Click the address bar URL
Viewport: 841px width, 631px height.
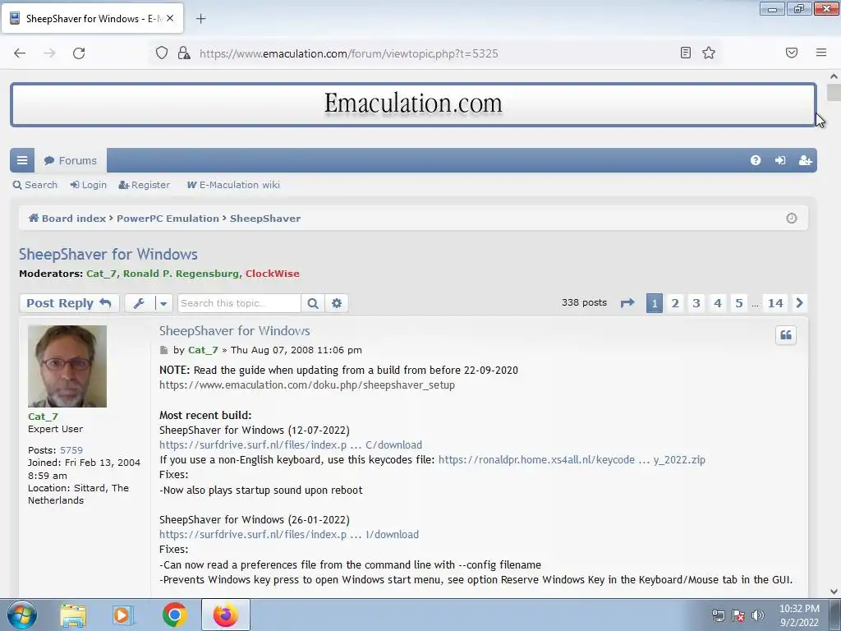point(348,53)
